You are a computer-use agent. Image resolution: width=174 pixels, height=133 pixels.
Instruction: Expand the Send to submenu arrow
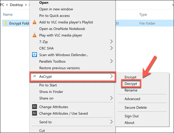pos(111,122)
